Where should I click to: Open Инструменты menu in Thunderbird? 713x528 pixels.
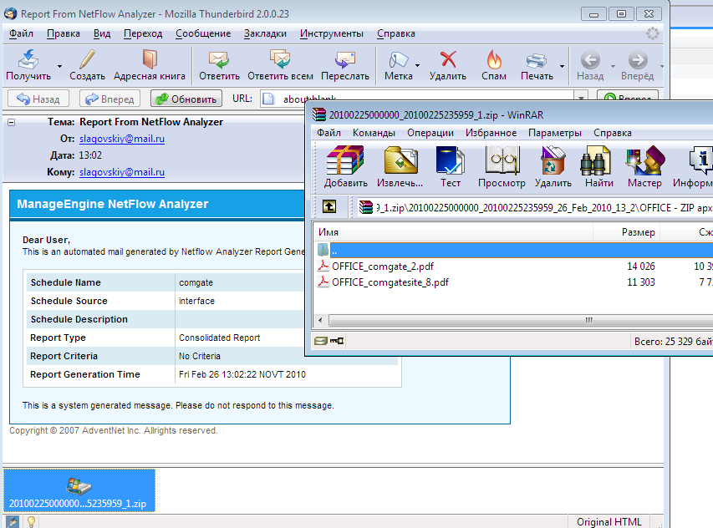click(332, 33)
